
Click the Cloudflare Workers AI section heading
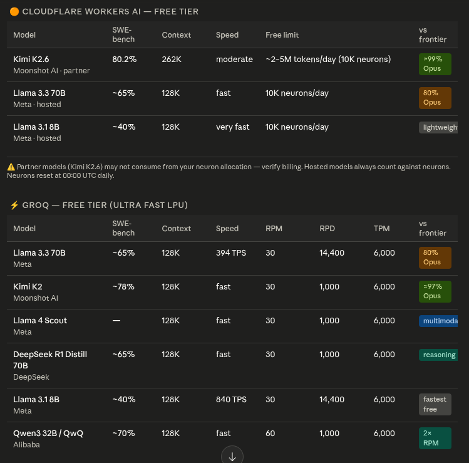pyautogui.click(x=110, y=12)
